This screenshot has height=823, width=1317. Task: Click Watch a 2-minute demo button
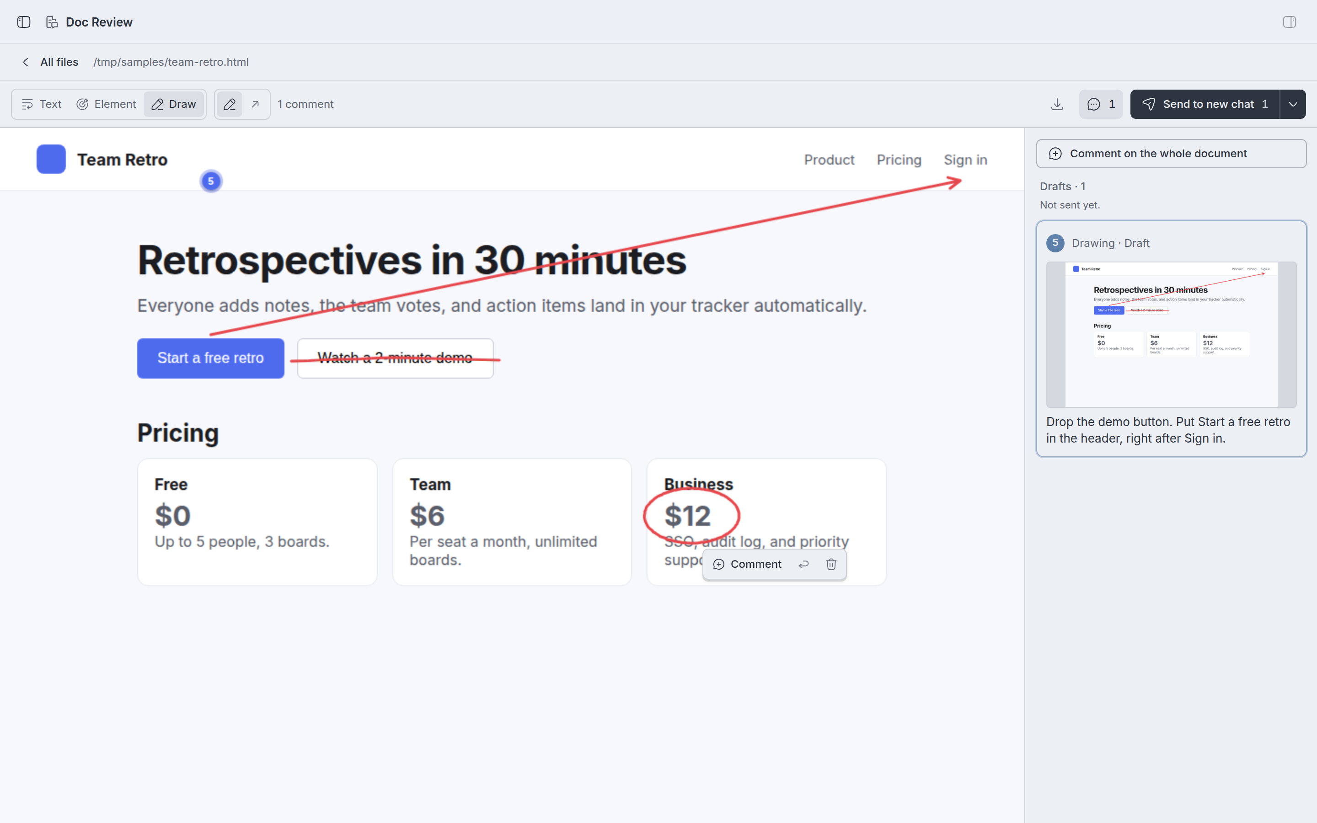tap(396, 358)
